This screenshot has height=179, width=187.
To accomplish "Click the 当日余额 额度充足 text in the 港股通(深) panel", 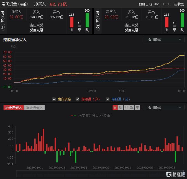I will (131, 28).
